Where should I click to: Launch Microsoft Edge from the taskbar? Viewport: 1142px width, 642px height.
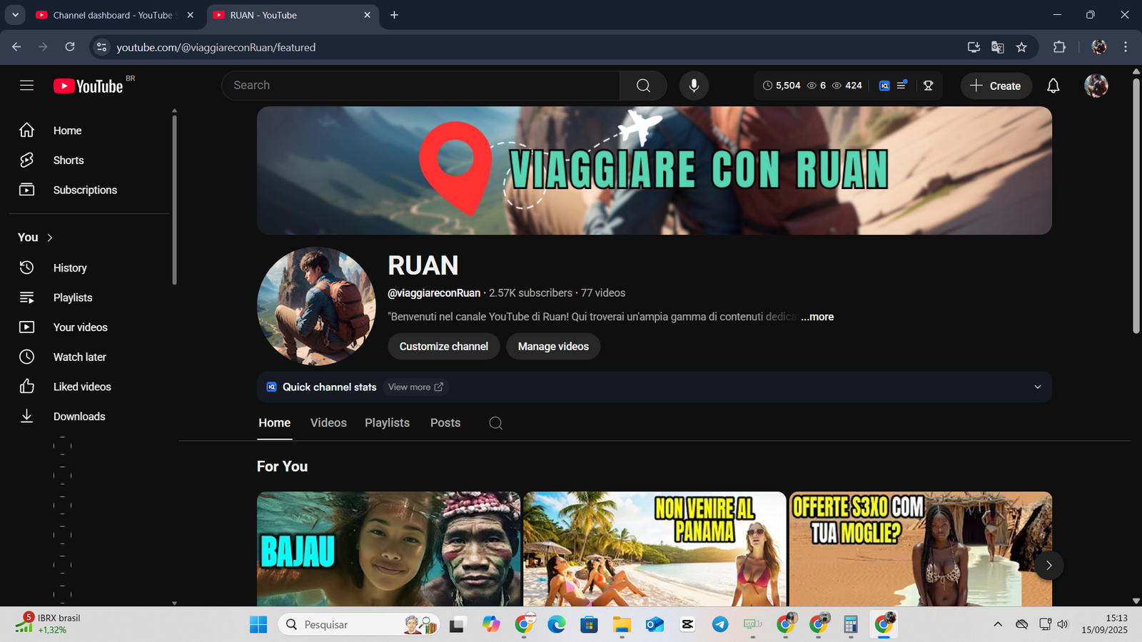click(557, 625)
